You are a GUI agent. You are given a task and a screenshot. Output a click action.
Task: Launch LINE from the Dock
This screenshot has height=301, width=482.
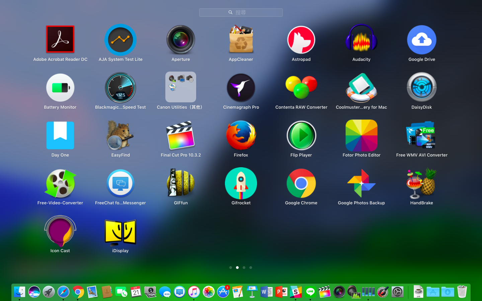(x=310, y=292)
